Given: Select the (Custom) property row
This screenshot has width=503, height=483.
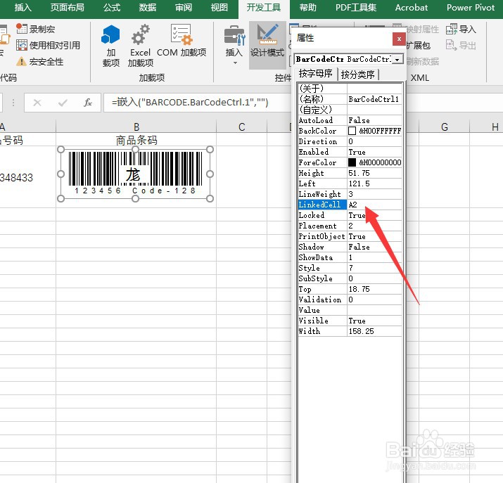Looking at the screenshot, I should pyautogui.click(x=350, y=110).
